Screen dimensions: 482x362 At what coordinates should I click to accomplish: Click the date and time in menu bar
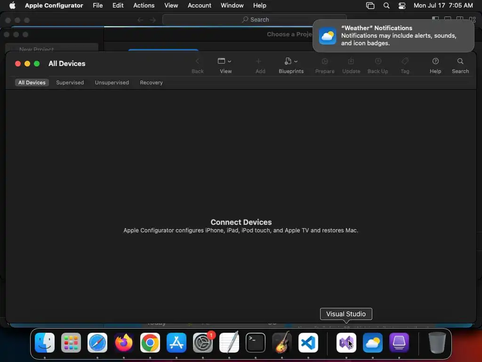pyautogui.click(x=443, y=5)
